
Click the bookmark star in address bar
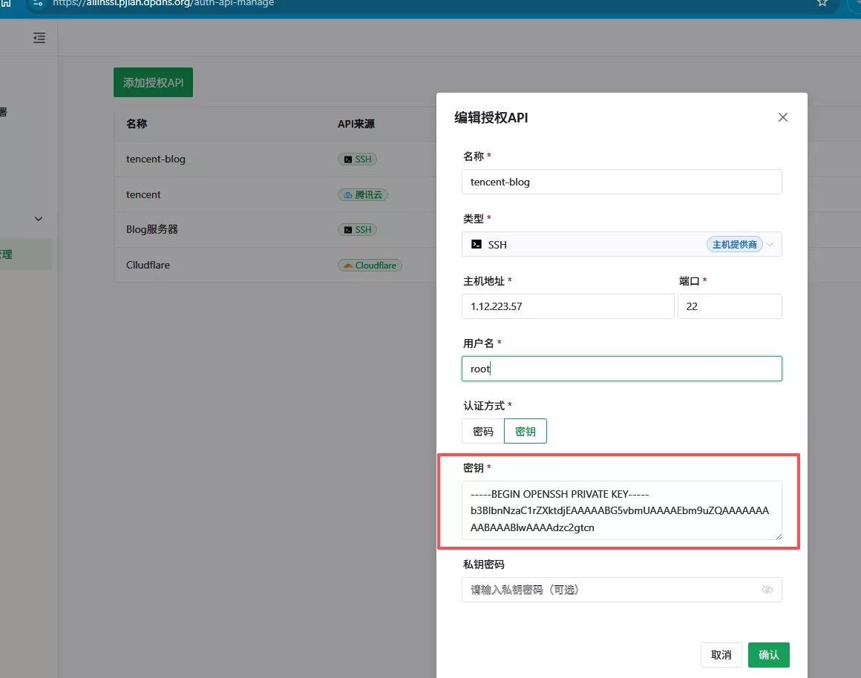click(x=822, y=3)
